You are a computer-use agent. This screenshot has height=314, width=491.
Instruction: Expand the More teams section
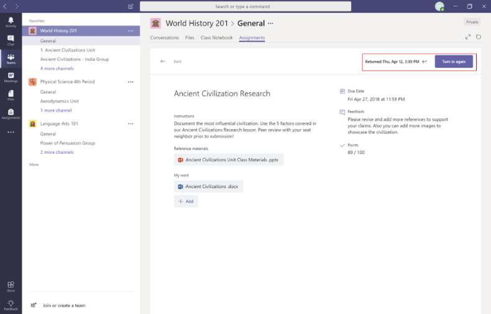point(34,164)
